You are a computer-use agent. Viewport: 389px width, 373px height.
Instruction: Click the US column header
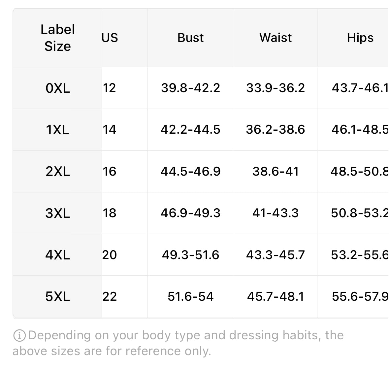110,38
